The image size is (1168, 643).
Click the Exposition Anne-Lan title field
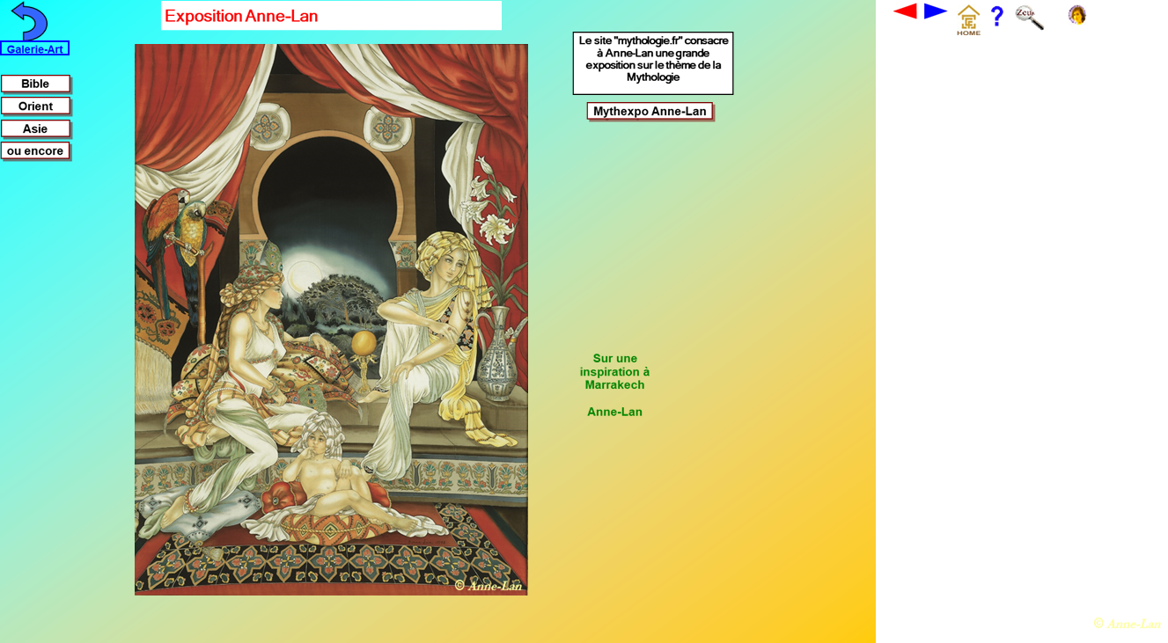331,16
